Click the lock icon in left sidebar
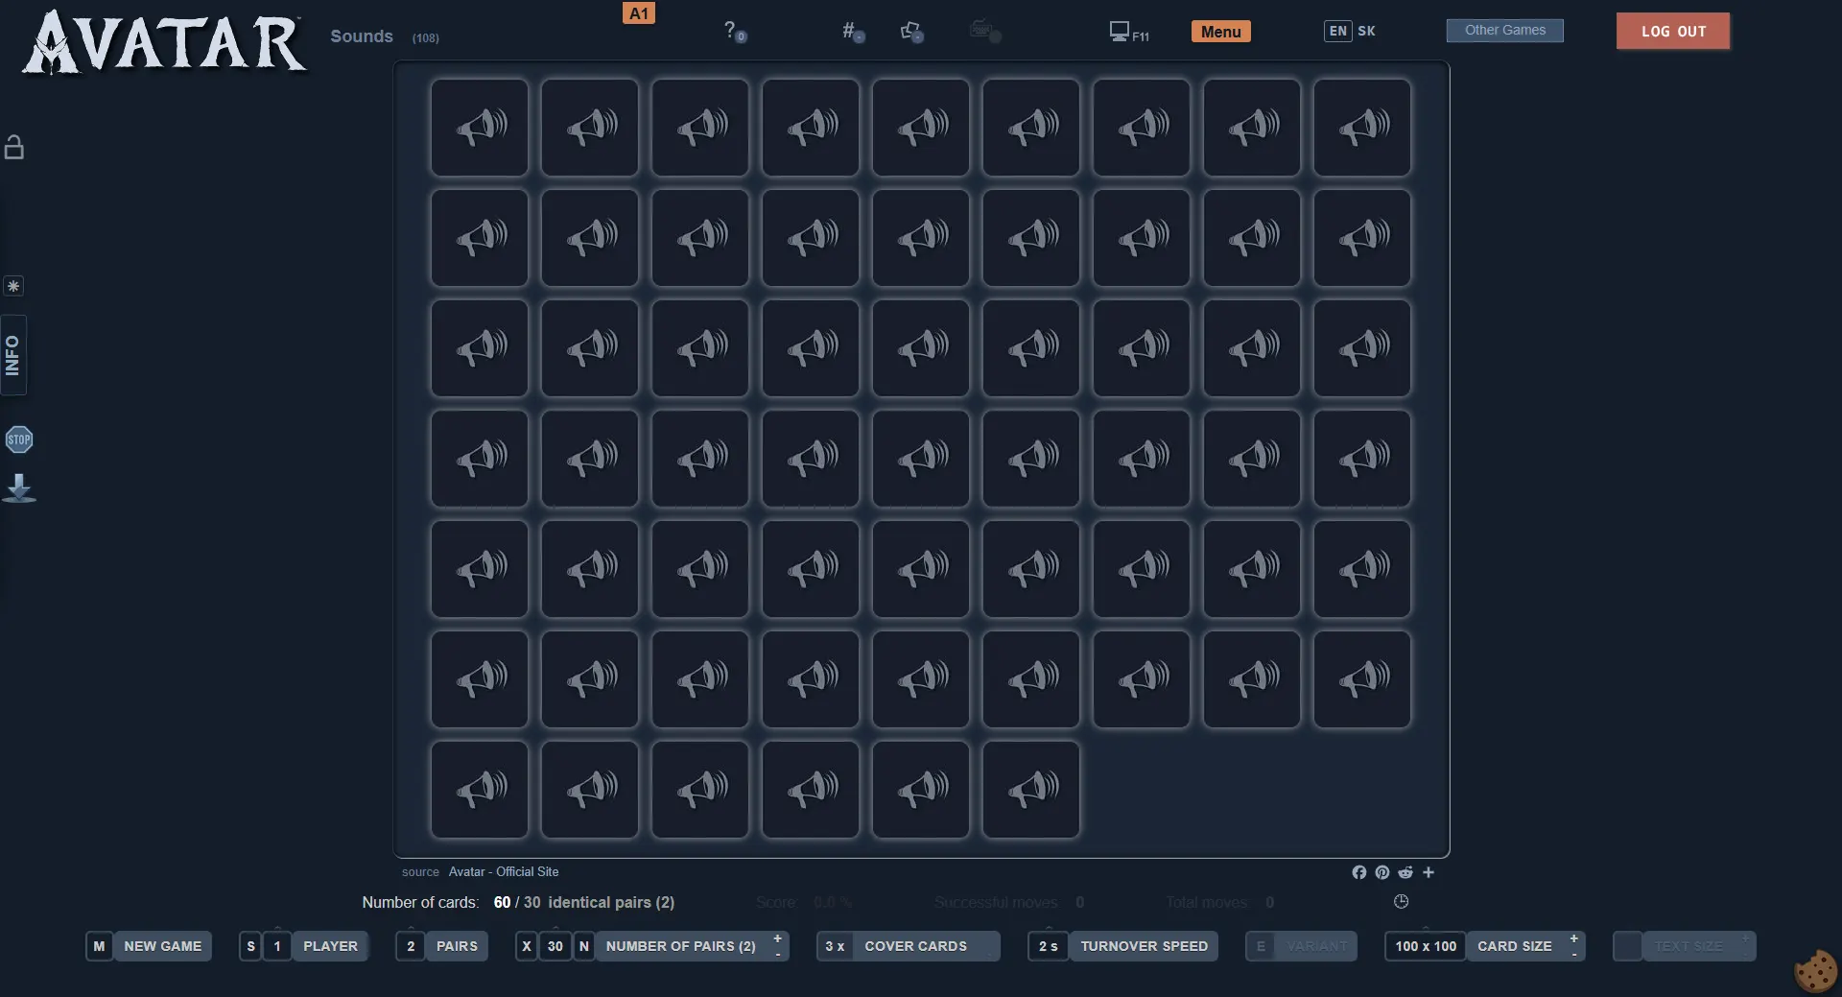 pyautogui.click(x=14, y=147)
